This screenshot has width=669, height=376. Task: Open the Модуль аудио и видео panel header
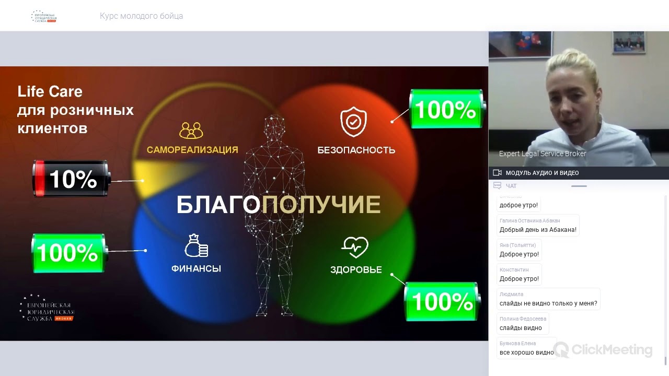coord(579,173)
